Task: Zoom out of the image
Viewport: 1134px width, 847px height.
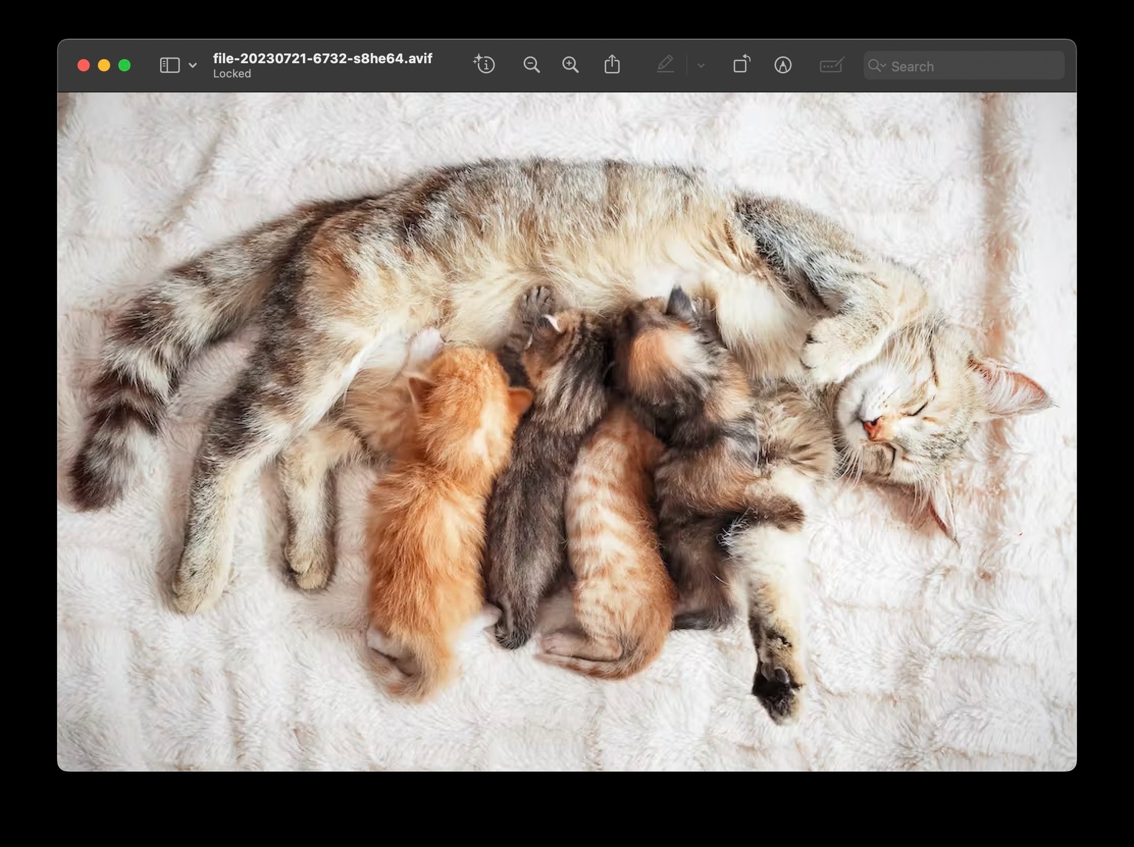Action: click(x=532, y=65)
